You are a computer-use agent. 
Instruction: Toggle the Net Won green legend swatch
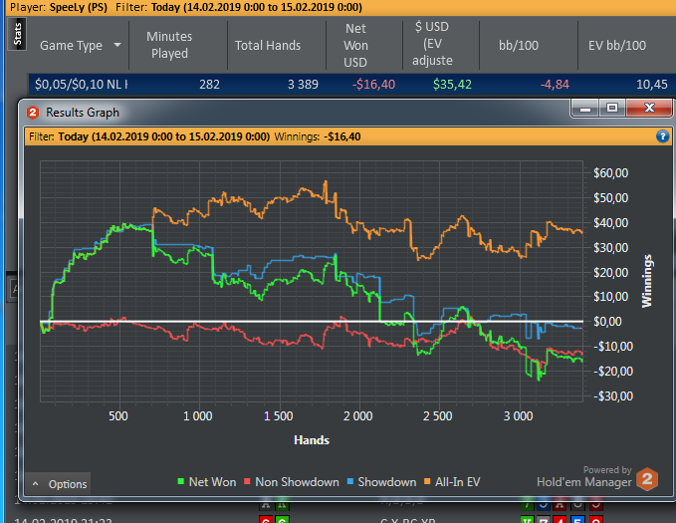[180, 481]
